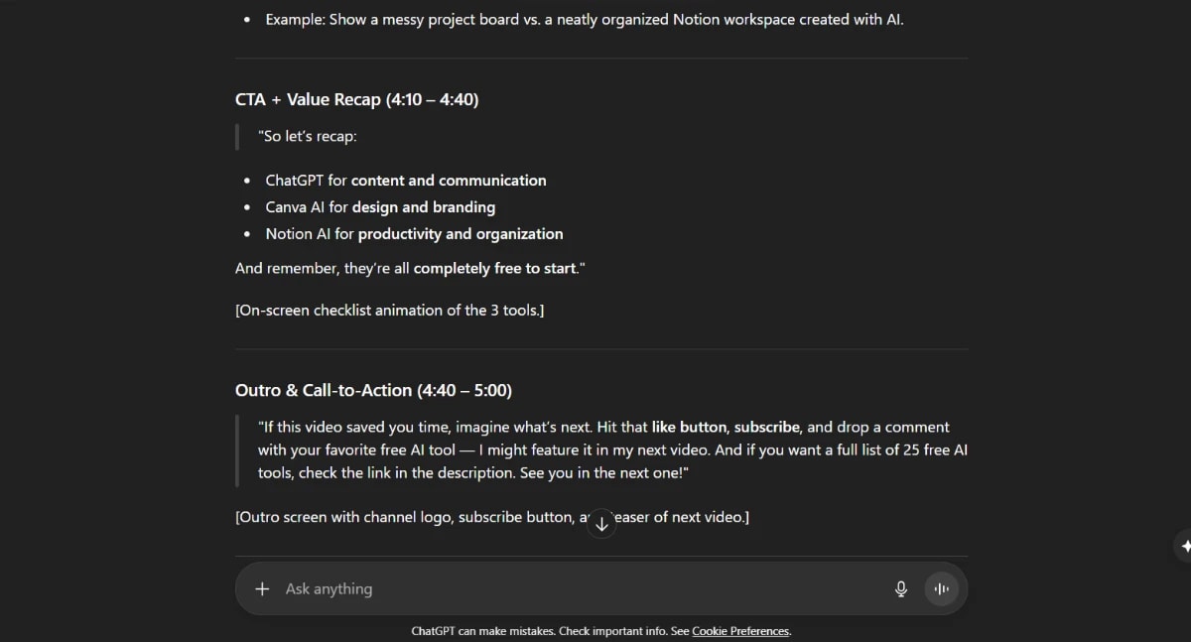
Task: Open the Cookie Preferences link
Action: pyautogui.click(x=739, y=630)
